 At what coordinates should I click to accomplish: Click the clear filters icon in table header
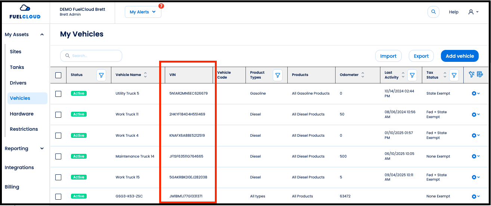tap(472, 75)
